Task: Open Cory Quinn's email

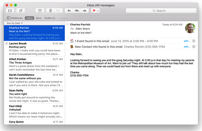Action: [x=34, y=122]
